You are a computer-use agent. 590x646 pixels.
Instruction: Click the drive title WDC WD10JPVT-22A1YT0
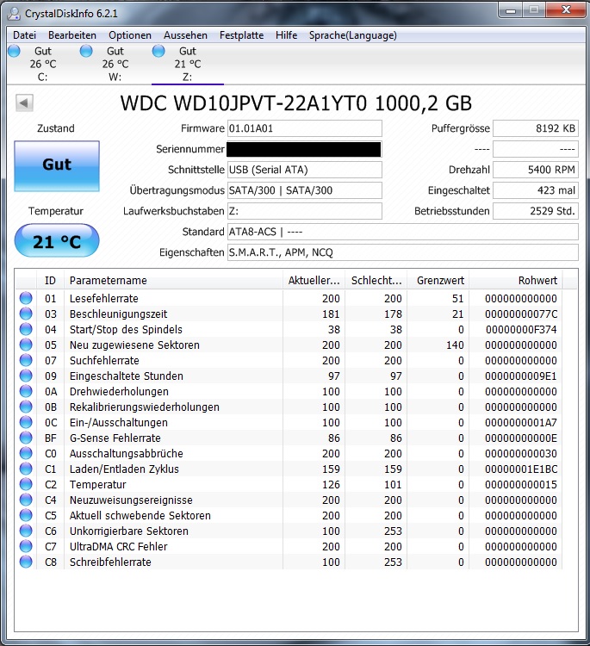point(295,103)
